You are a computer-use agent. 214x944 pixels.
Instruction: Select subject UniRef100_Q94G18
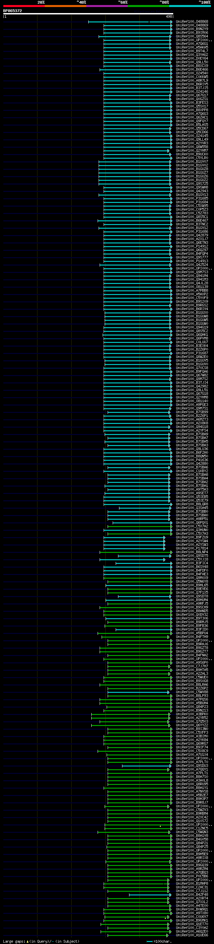coord(192,427)
